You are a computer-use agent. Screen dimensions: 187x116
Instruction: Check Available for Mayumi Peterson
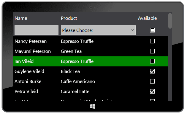152,51
